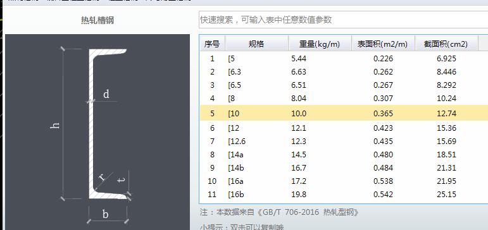The image size is (488, 230).
Task: Click section area value 15.69
Action: pos(446,141)
